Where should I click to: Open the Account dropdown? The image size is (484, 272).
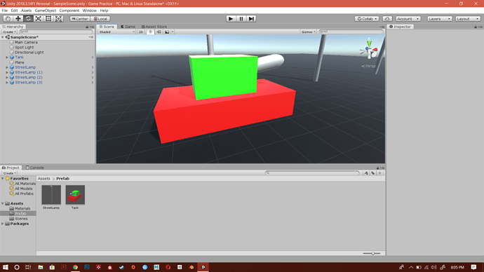coord(408,19)
